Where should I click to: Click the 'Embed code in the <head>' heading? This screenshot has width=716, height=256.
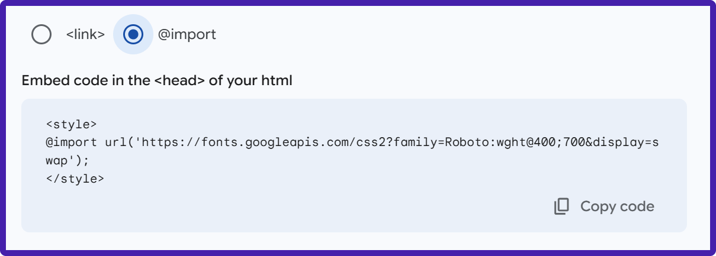[157, 80]
